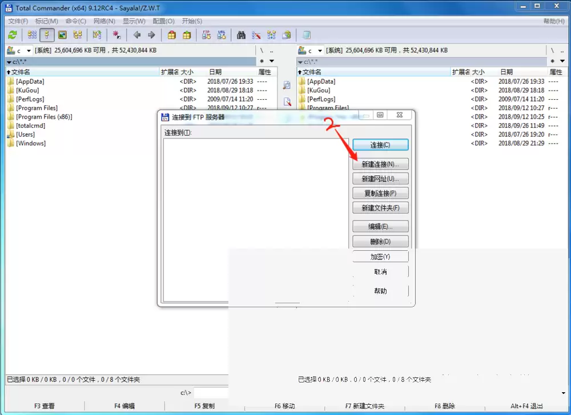Viewport: 571px width, 415px height.
Task: Click the green refresh icon in the toolbar
Action: 13,35
